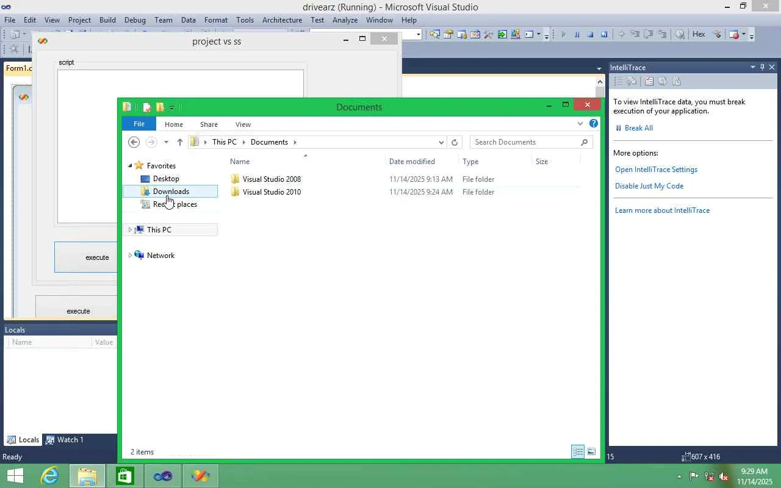Open the Quick Access Toolbar customize dropdown
Viewport: 781px width, 488px height.
pos(171,108)
